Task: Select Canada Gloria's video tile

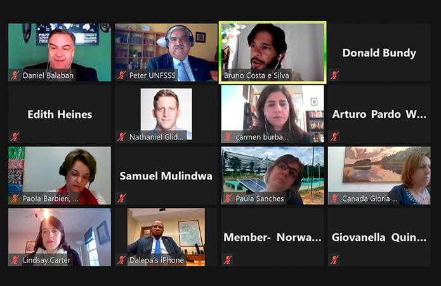Action: click(x=379, y=175)
